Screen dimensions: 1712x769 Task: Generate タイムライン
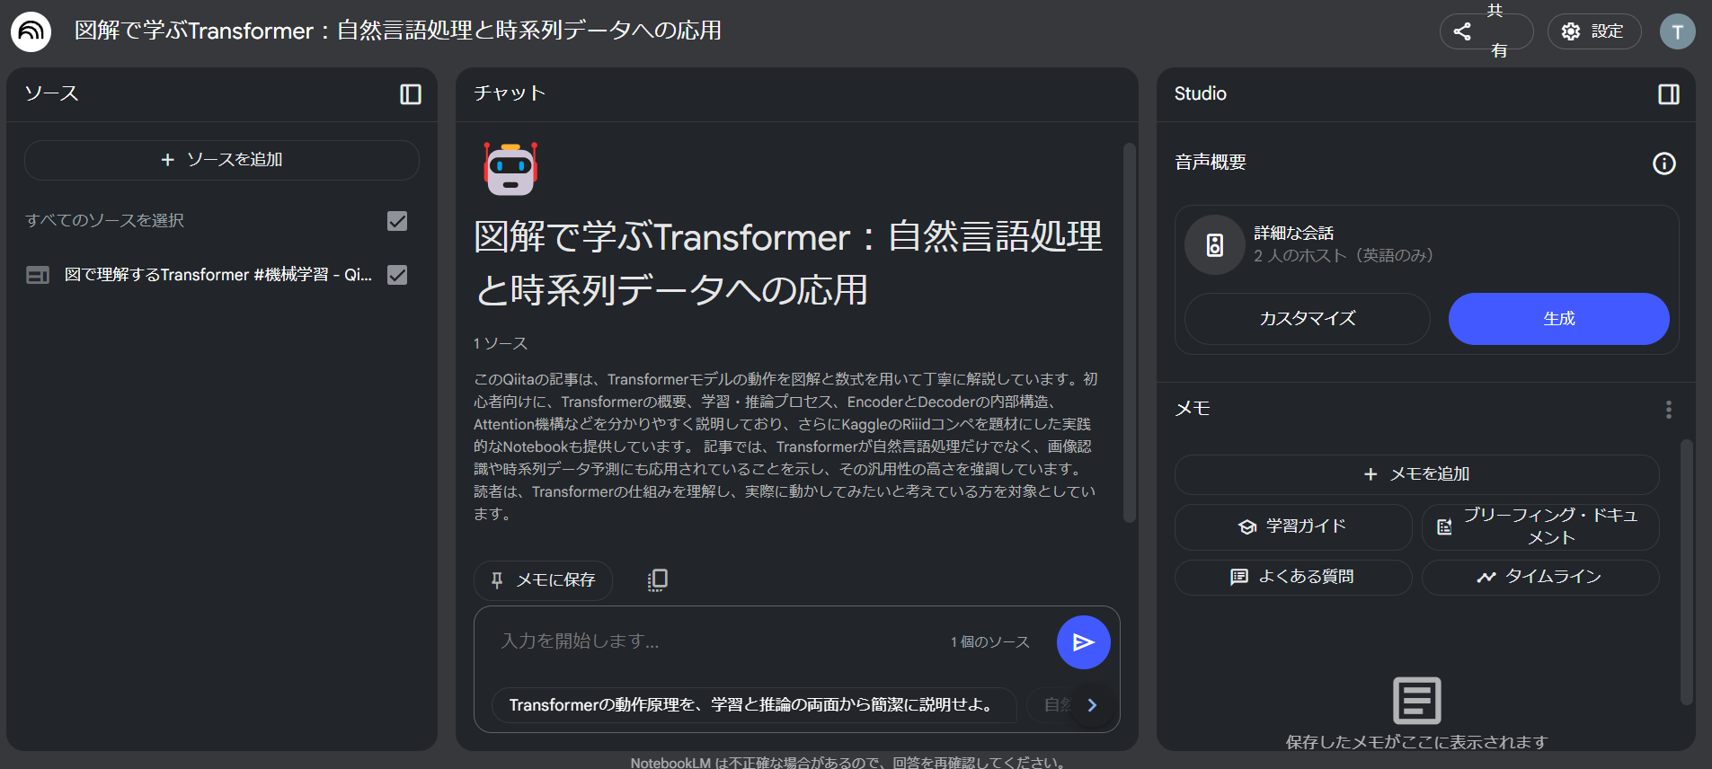point(1540,577)
